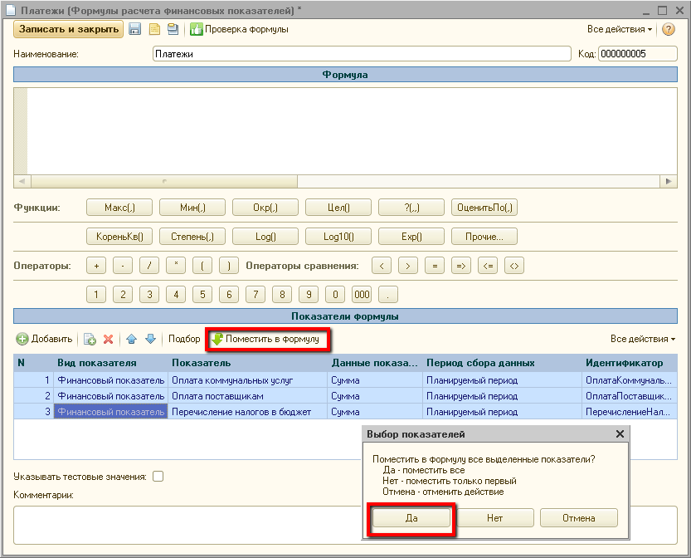Click the 'Проверка формулы' thumbs-up icon
Viewport: 691px width, 558px height.
(x=197, y=29)
